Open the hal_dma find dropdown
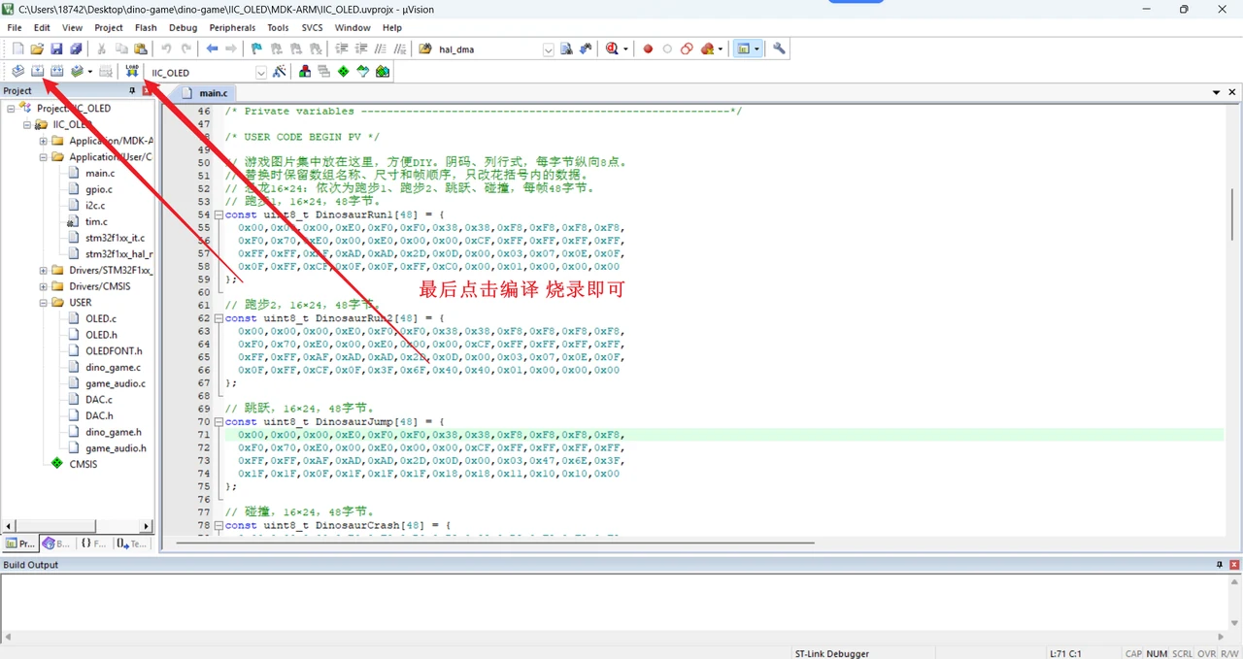This screenshot has height=659, width=1243. pyautogui.click(x=548, y=49)
